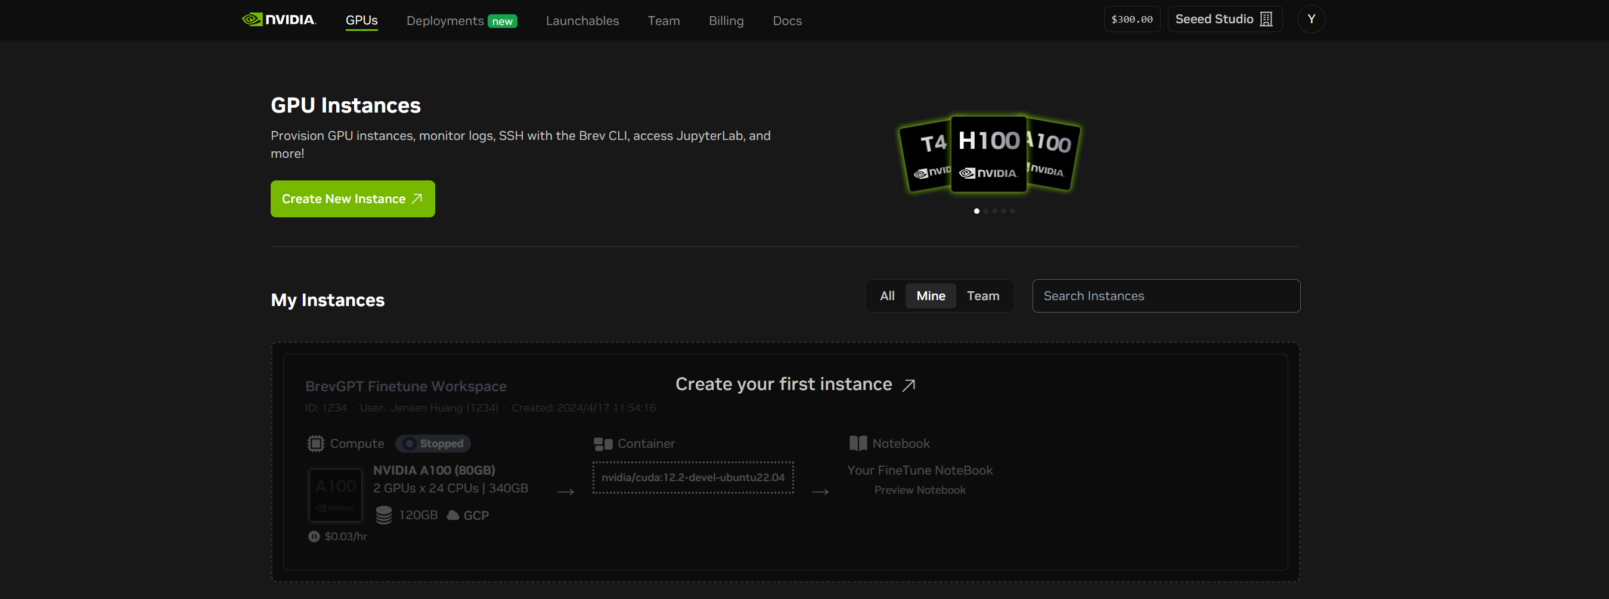Filter instances by Team

pos(983,296)
